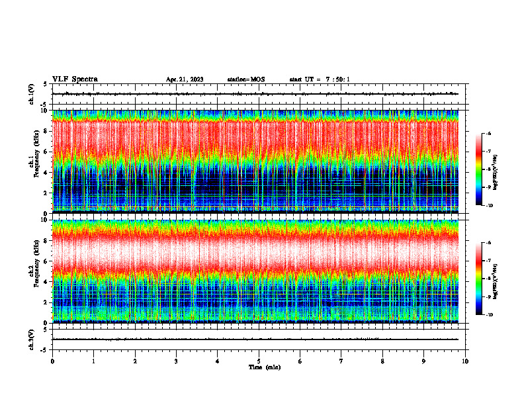The image size is (524, 405).
Task: Click the time axis tick label "4"
Action: click(218, 361)
